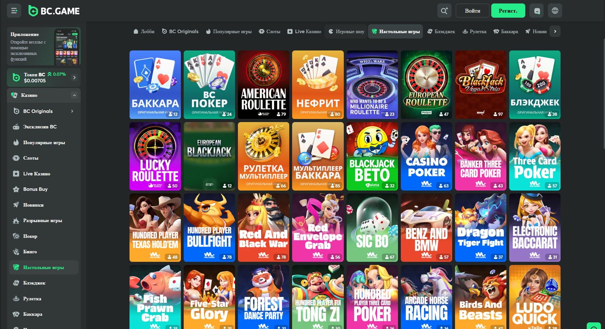Image resolution: width=605 pixels, height=329 pixels.
Task: Click the Игровые шоу tab icon
Action: pos(331,32)
